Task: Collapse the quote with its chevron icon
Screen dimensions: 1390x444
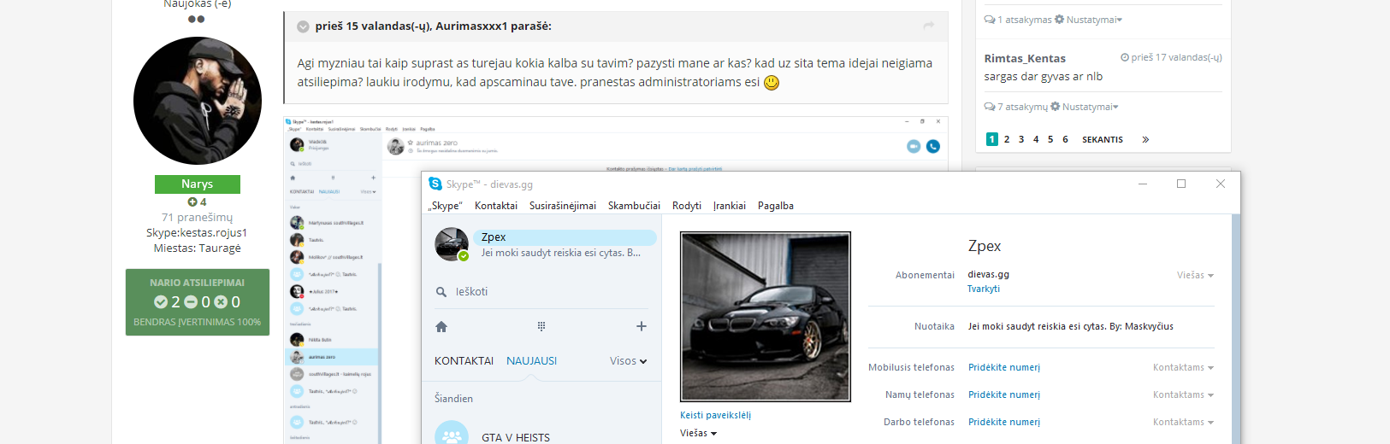Action: (303, 26)
